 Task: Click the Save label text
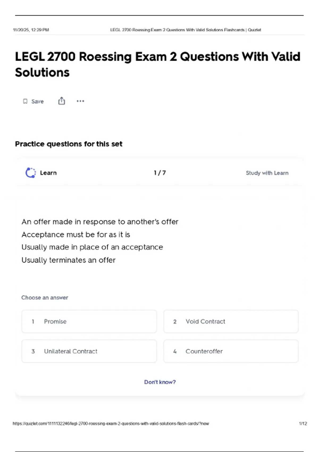37,101
